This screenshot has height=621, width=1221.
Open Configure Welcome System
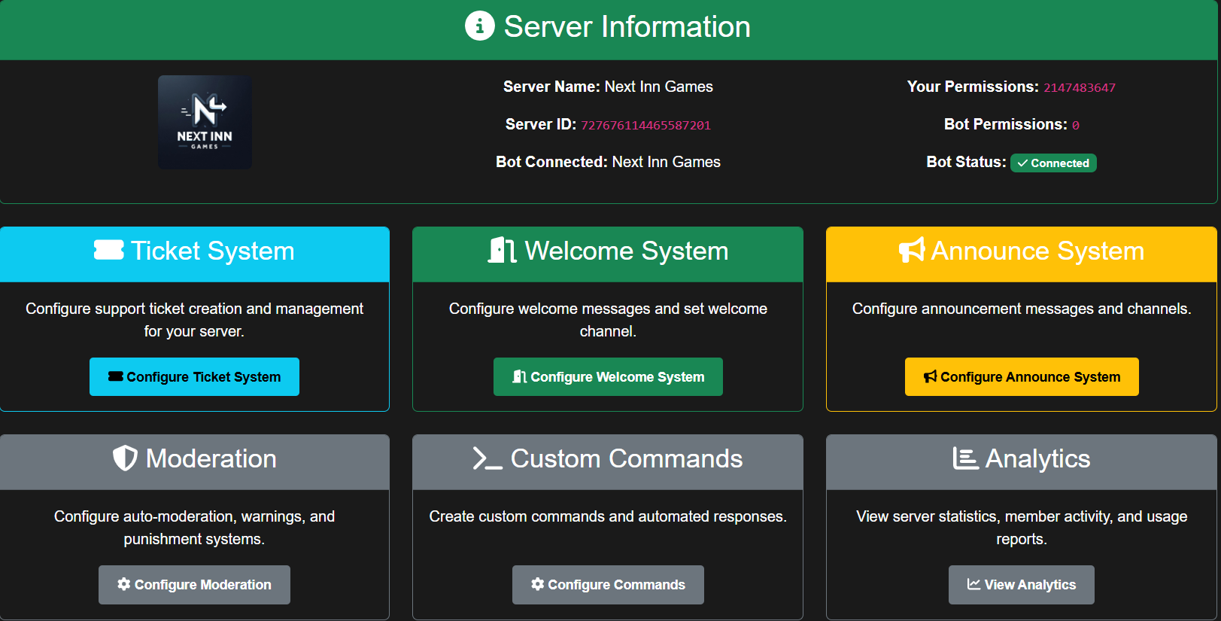pos(608,376)
